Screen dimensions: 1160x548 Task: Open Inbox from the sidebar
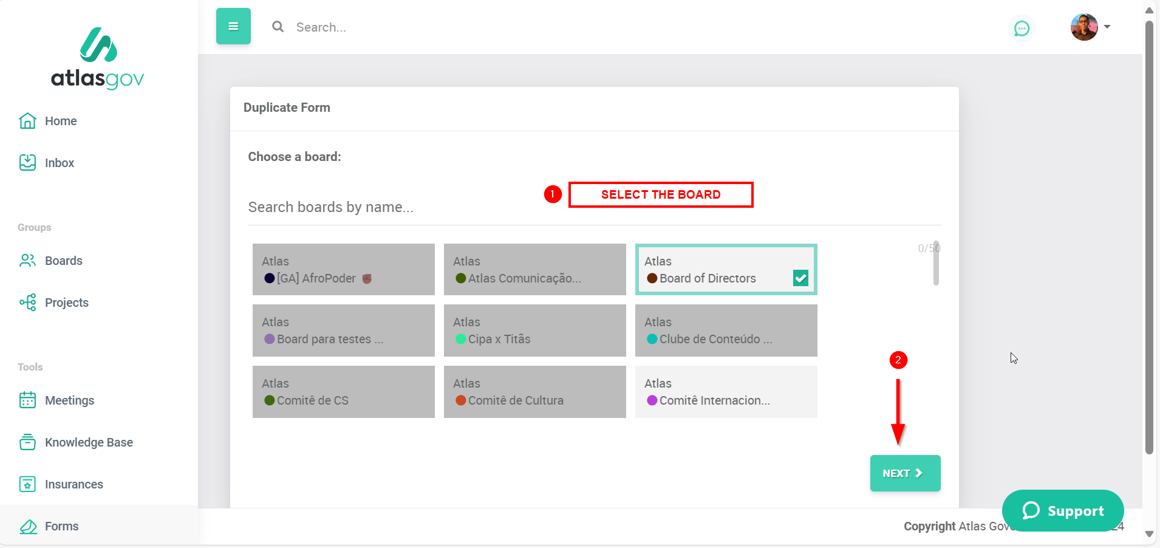pyautogui.click(x=60, y=163)
